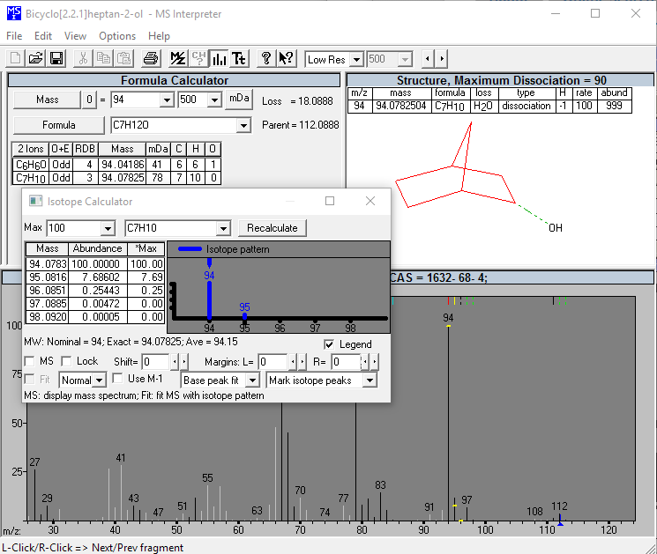
Task: Increase Shift value with right stepper arrow
Action: coord(184,361)
